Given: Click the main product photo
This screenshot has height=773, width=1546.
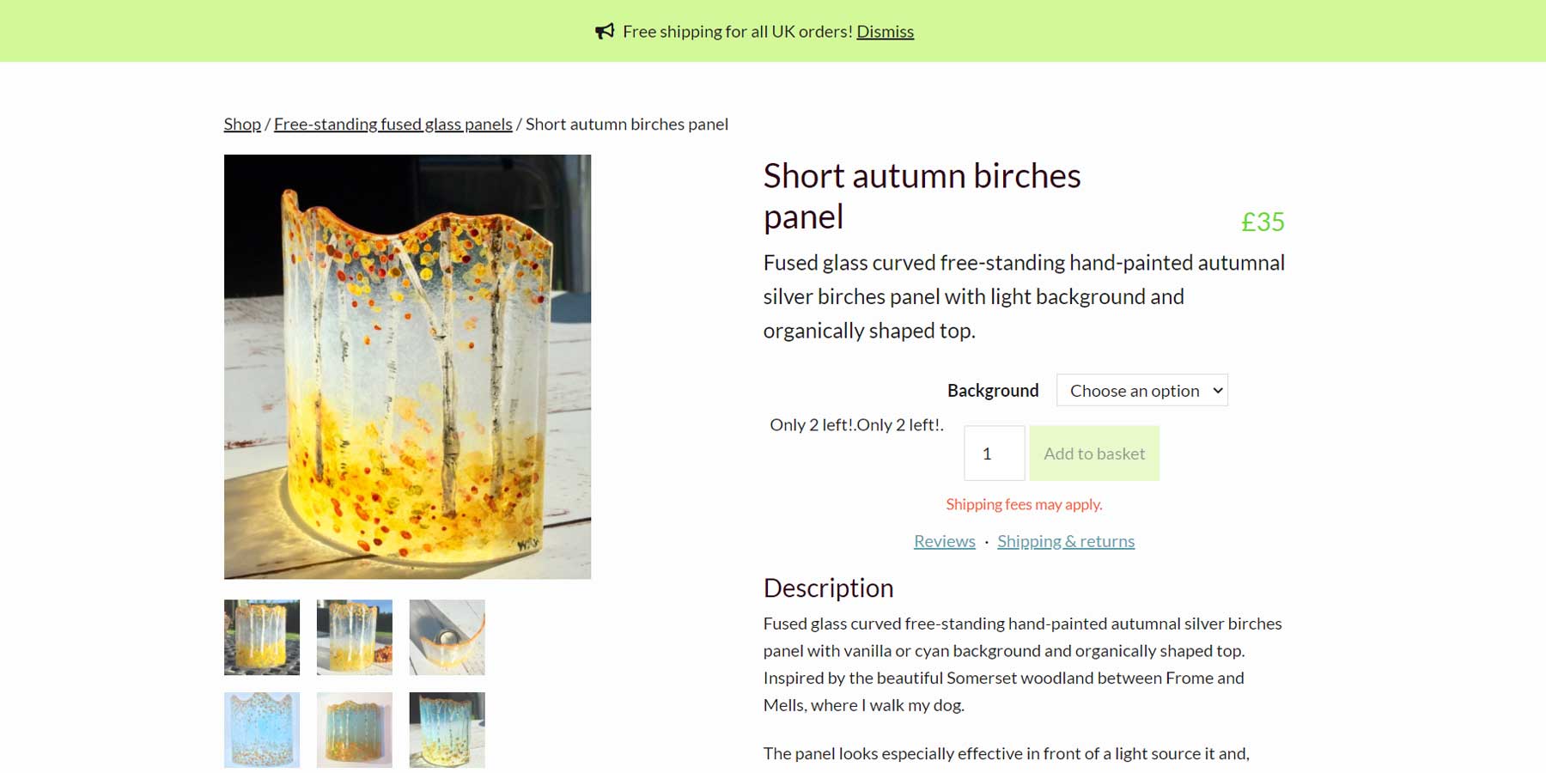Looking at the screenshot, I should [x=407, y=367].
